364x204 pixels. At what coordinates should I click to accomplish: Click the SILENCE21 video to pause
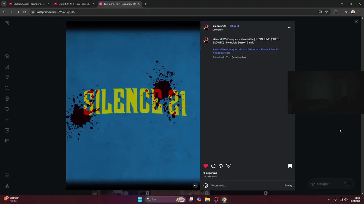133,105
